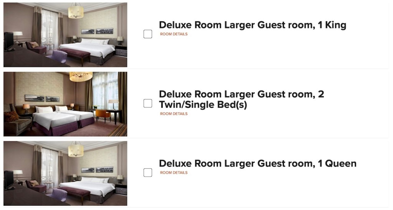Image resolution: width=393 pixels, height=210 pixels.
Task: View the 1 Queen room photo
Action: [x=65, y=173]
